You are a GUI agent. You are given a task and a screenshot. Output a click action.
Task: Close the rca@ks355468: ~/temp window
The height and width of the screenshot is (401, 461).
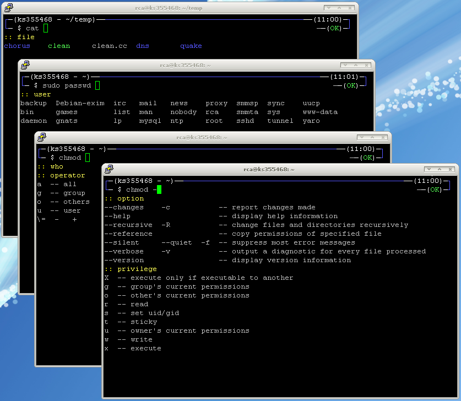[350, 8]
